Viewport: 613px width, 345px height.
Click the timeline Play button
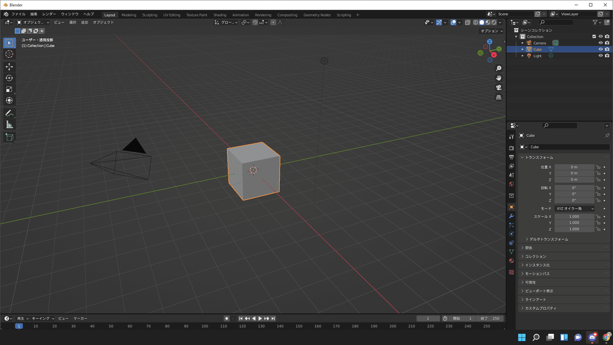[260, 318]
